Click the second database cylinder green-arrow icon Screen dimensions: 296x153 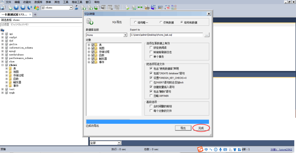click(90, 8)
